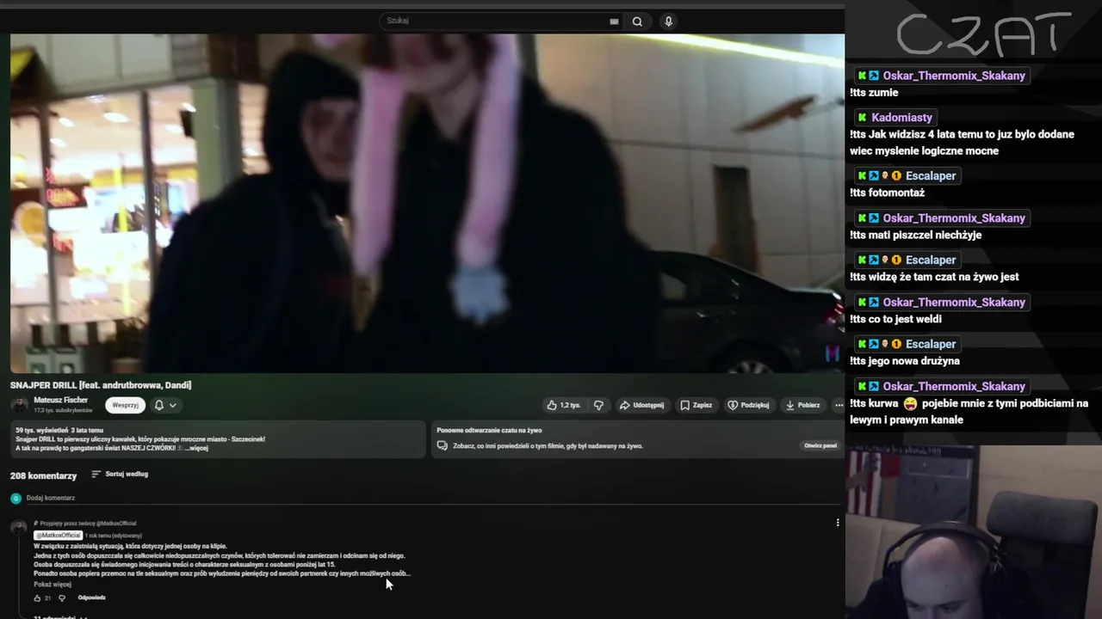Click the '!tts co to jest weldi' message
This screenshot has width=1102, height=619.
(x=895, y=319)
